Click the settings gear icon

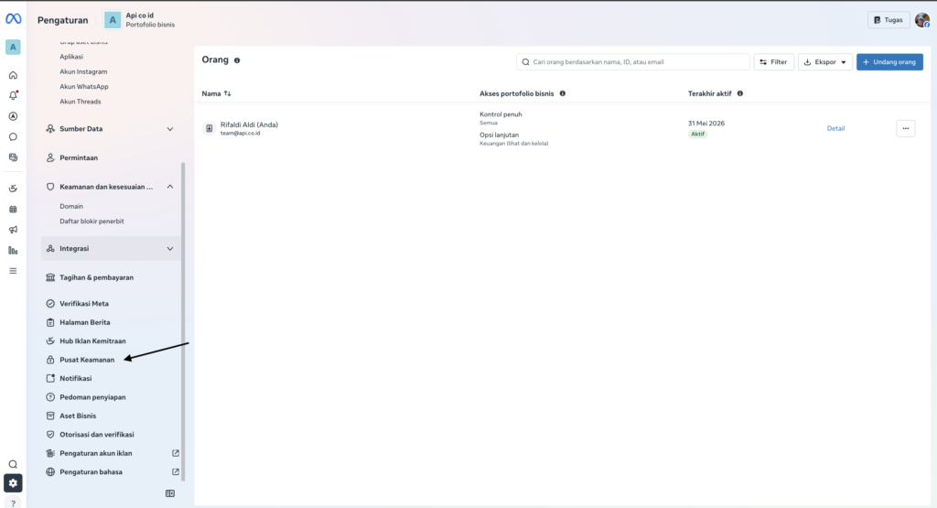pyautogui.click(x=13, y=483)
